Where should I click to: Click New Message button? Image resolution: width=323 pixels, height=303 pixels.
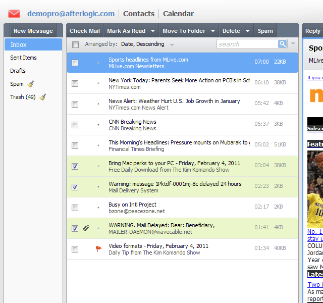coord(33,31)
